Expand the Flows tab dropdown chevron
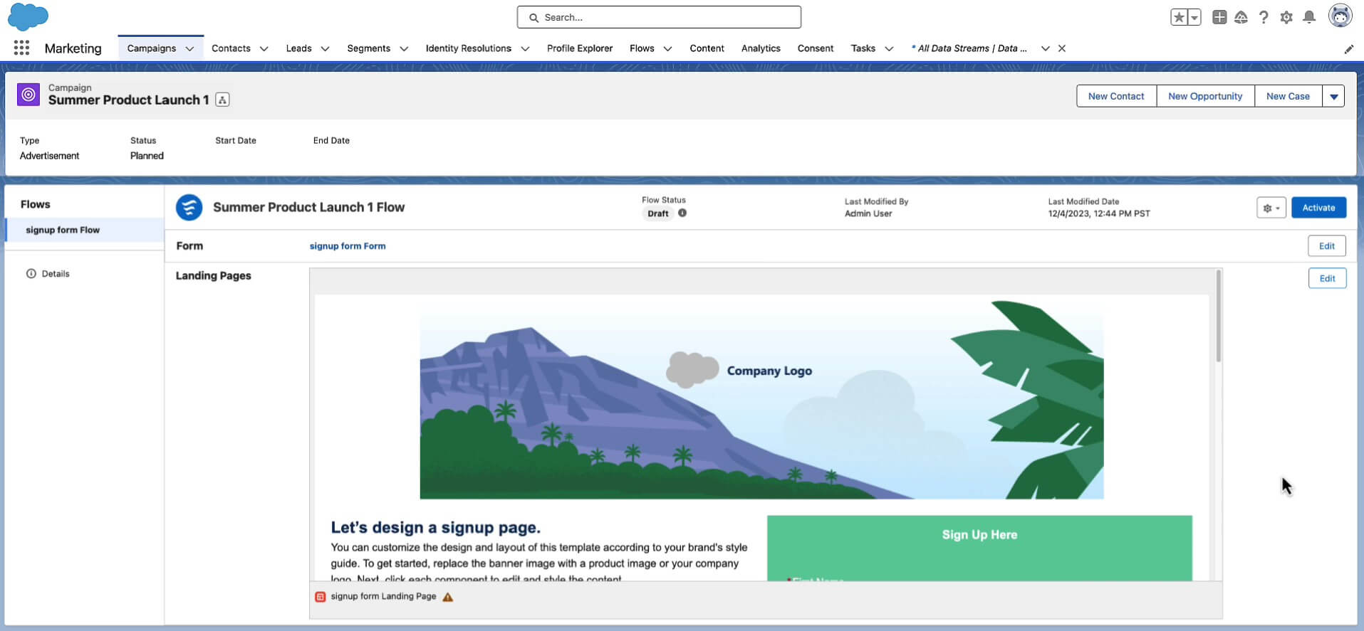The width and height of the screenshot is (1364, 631). tap(667, 48)
